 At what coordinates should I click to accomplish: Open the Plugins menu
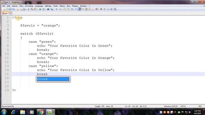pos(75,6)
